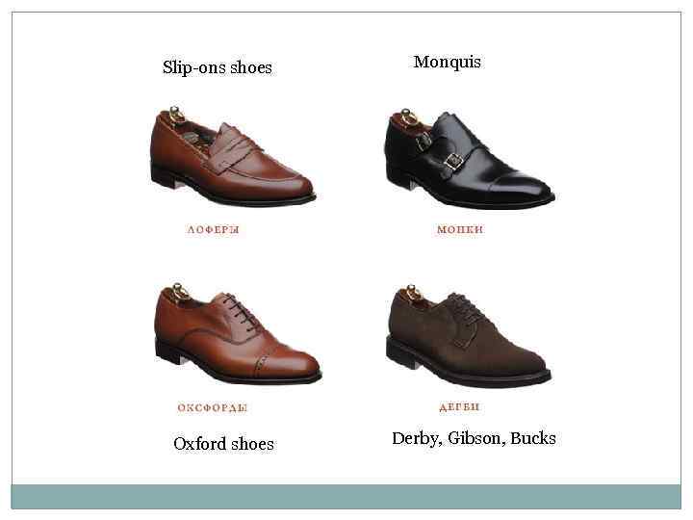Viewport: 693px width, 520px height.
Task: Select the black double monk strap shoe
Action: tap(470, 158)
